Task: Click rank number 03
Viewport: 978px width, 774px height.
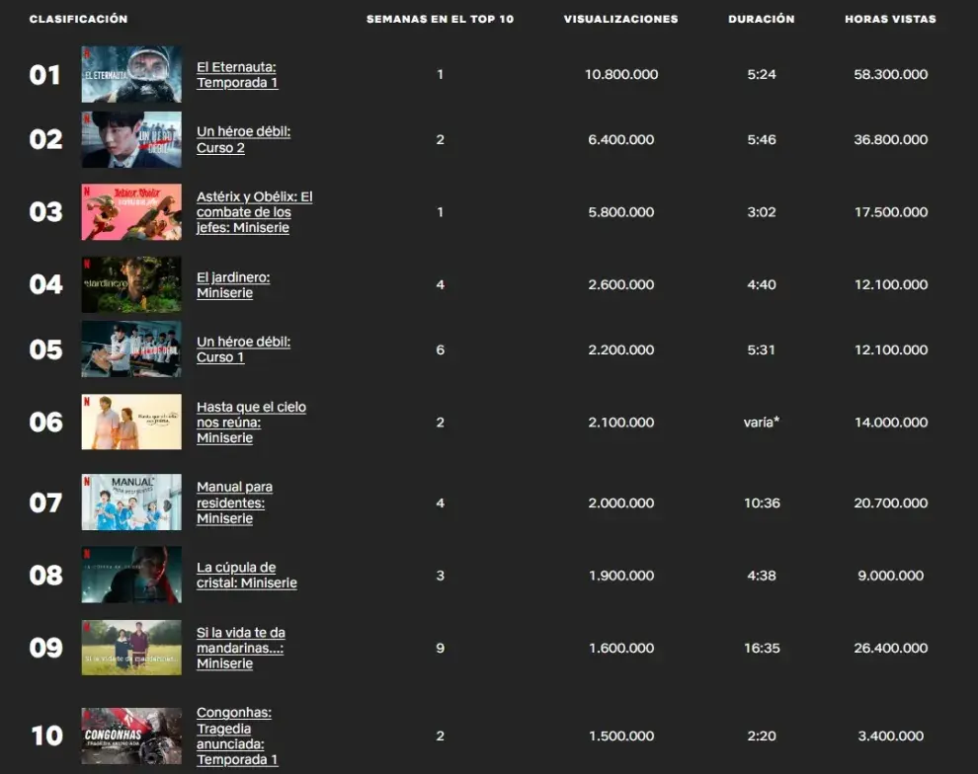Action: coord(45,212)
